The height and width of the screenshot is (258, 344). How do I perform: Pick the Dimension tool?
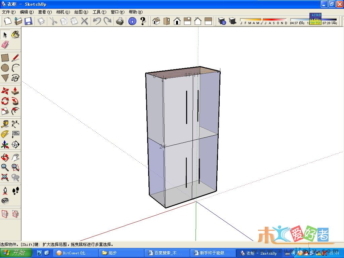[15, 124]
